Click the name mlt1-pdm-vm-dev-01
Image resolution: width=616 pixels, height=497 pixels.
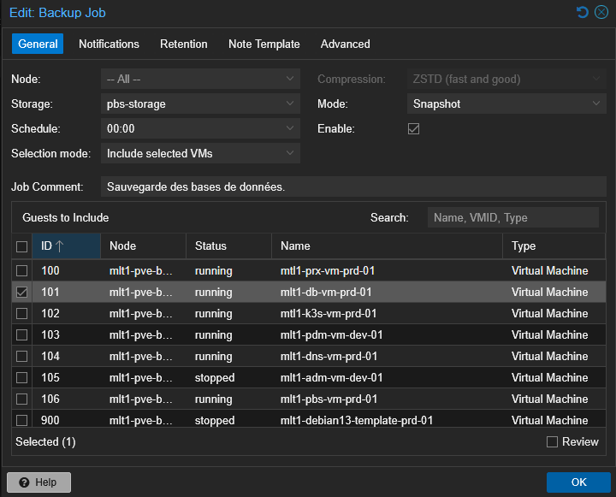coord(332,334)
